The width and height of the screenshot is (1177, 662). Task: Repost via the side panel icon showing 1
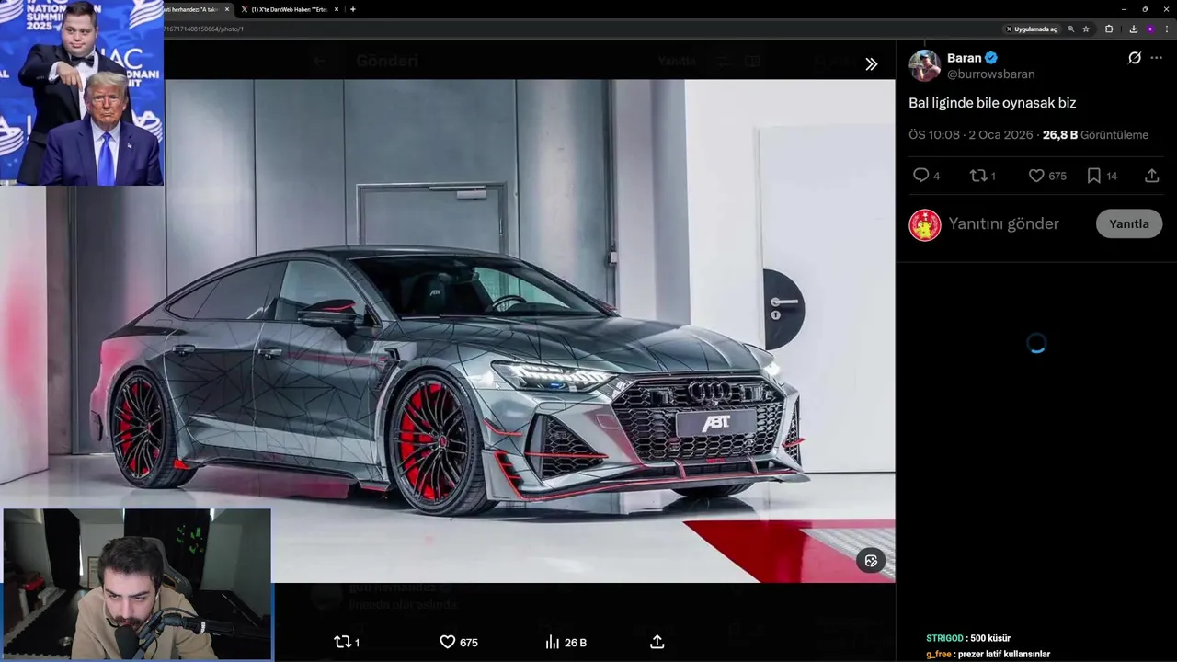pos(983,176)
